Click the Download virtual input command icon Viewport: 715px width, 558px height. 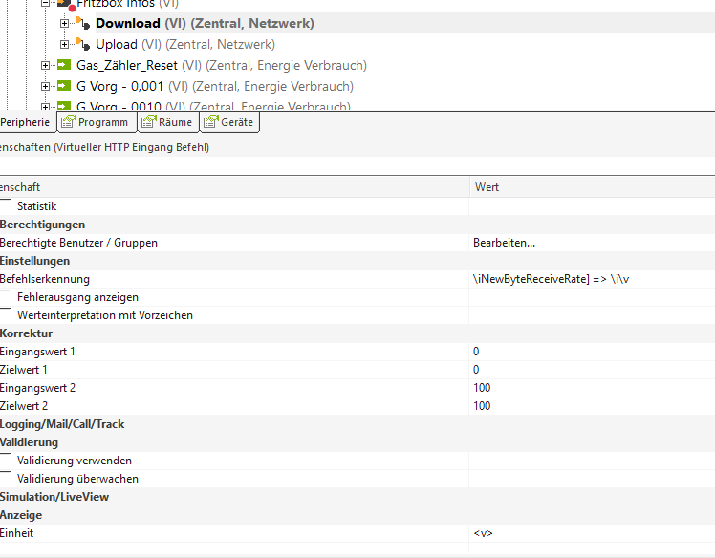click(x=83, y=23)
